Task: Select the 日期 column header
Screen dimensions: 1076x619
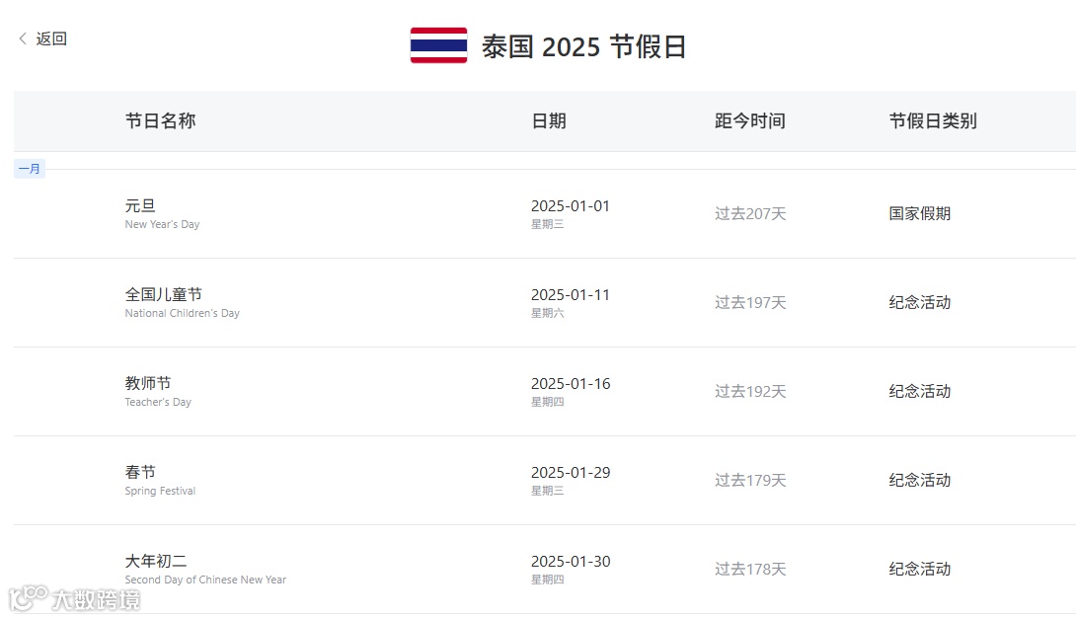Action: point(549,120)
